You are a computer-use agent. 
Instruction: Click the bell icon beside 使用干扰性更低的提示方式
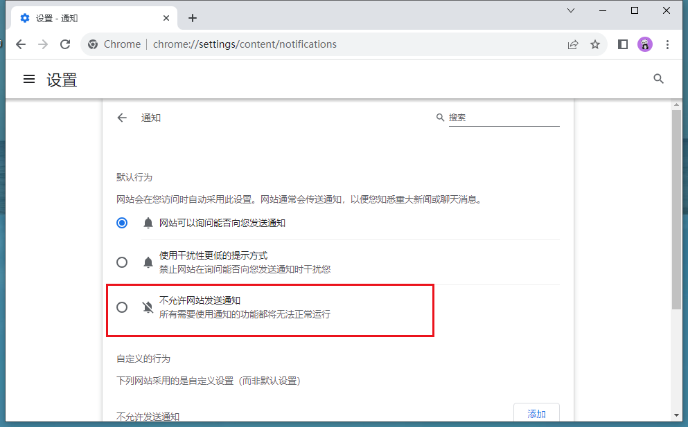point(148,262)
